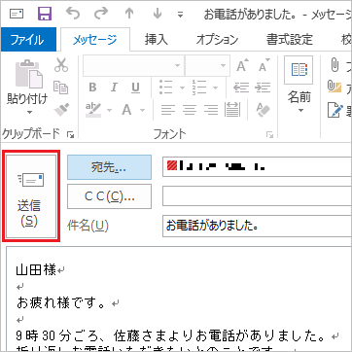Go to the previous item with the up arrow
This screenshot has height=352, width=352.
129,14
